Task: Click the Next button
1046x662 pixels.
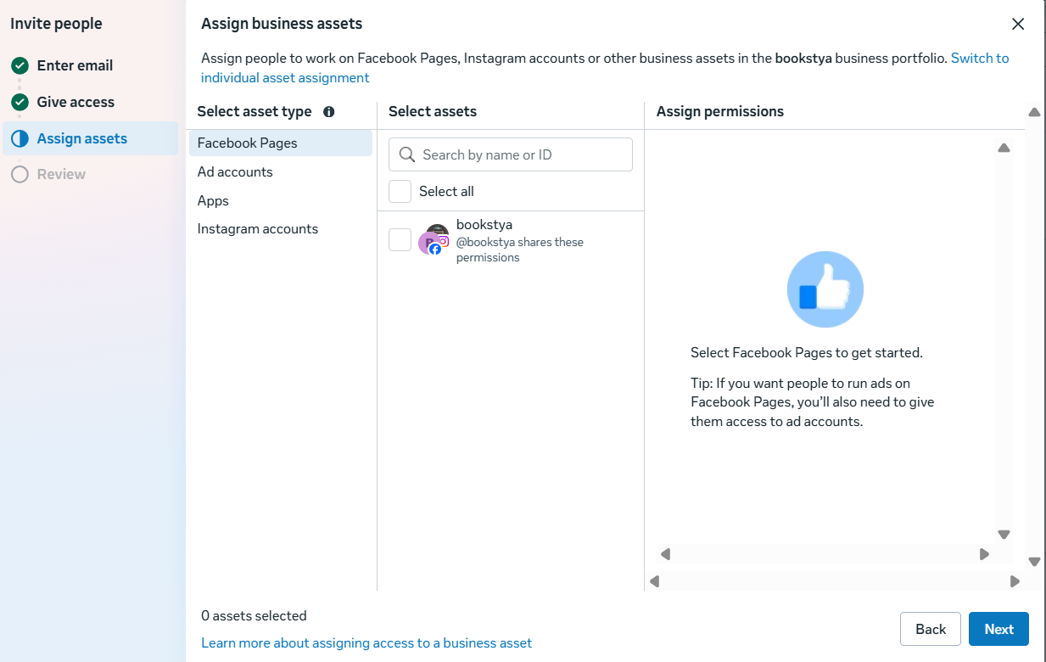Action: click(998, 629)
